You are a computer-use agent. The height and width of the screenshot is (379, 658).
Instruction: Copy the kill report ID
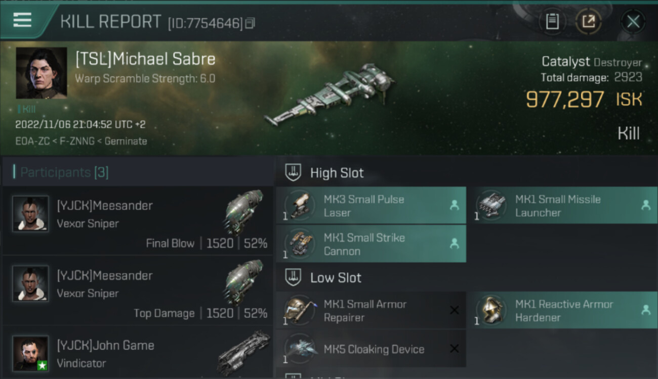coord(250,23)
